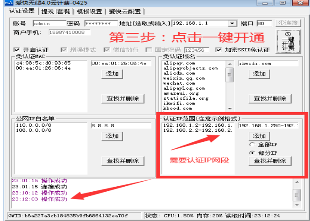Open the address dropdown showing 192.168.1.1
The width and height of the screenshot is (310, 221).
tap(232, 23)
